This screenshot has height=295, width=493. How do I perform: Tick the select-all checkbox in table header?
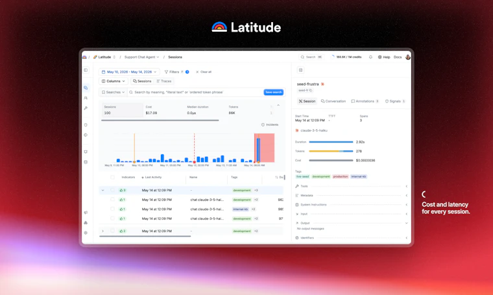pos(112,178)
